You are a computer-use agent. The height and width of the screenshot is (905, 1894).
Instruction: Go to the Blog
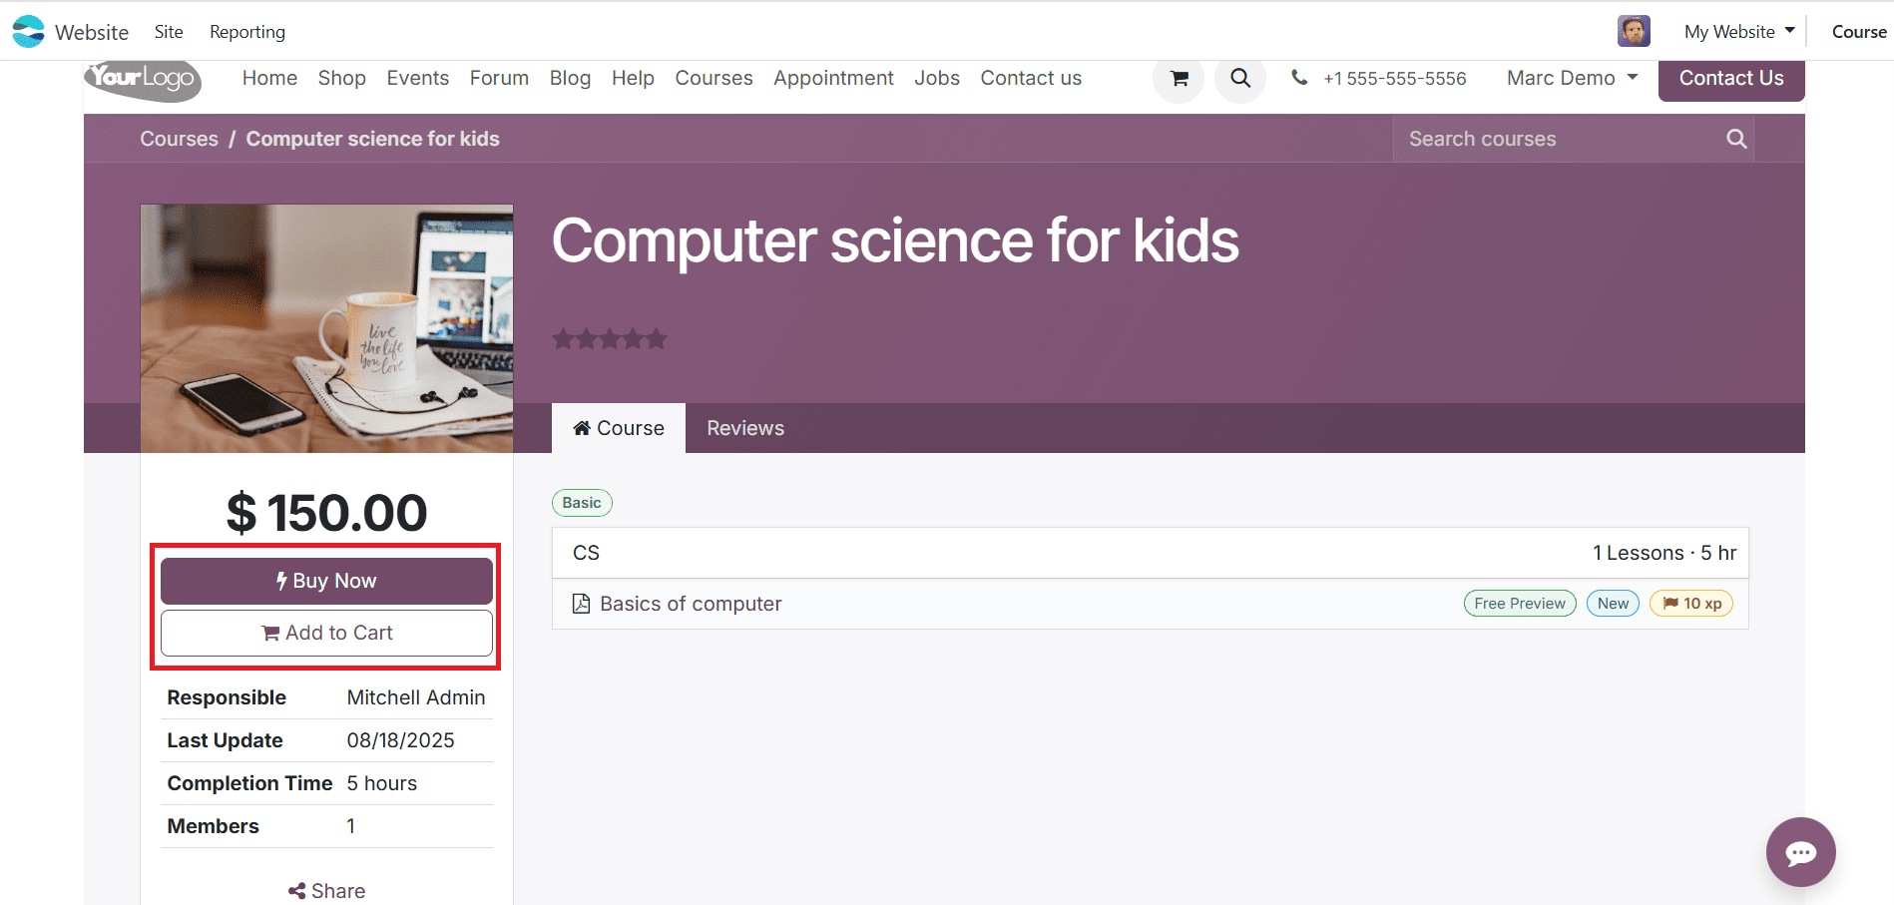(570, 78)
